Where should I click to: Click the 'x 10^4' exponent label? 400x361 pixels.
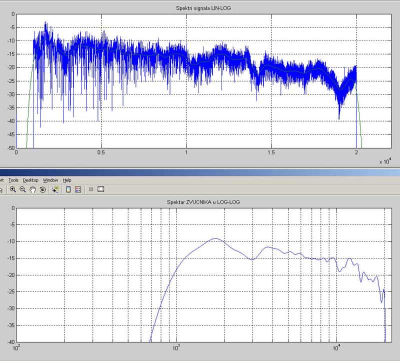pos(385,161)
